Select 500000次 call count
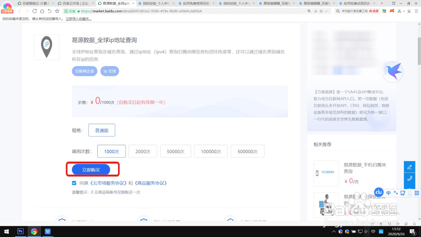421x237 pixels. click(x=248, y=151)
